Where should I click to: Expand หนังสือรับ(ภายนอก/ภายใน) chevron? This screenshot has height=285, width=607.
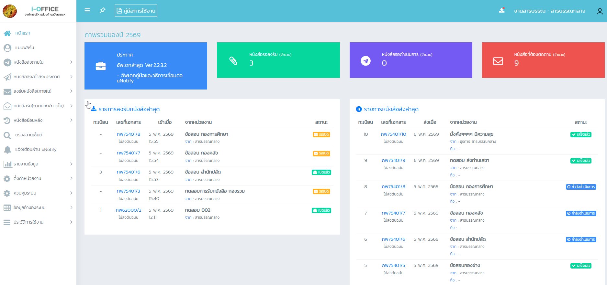[71, 106]
